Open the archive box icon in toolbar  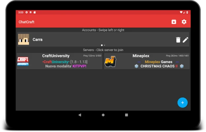[x=174, y=22]
